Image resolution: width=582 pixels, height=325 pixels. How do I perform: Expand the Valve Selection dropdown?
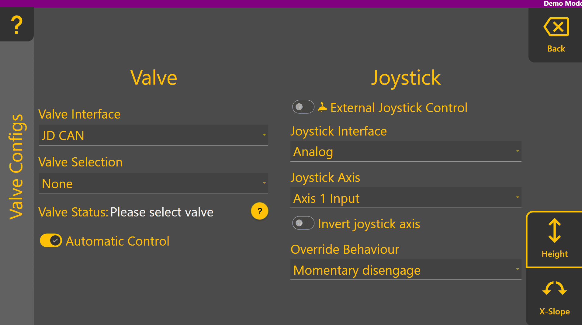click(x=153, y=183)
